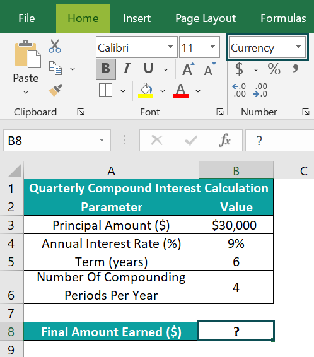Switch to the Formulas tab
This screenshot has height=357, width=314.
click(x=283, y=18)
